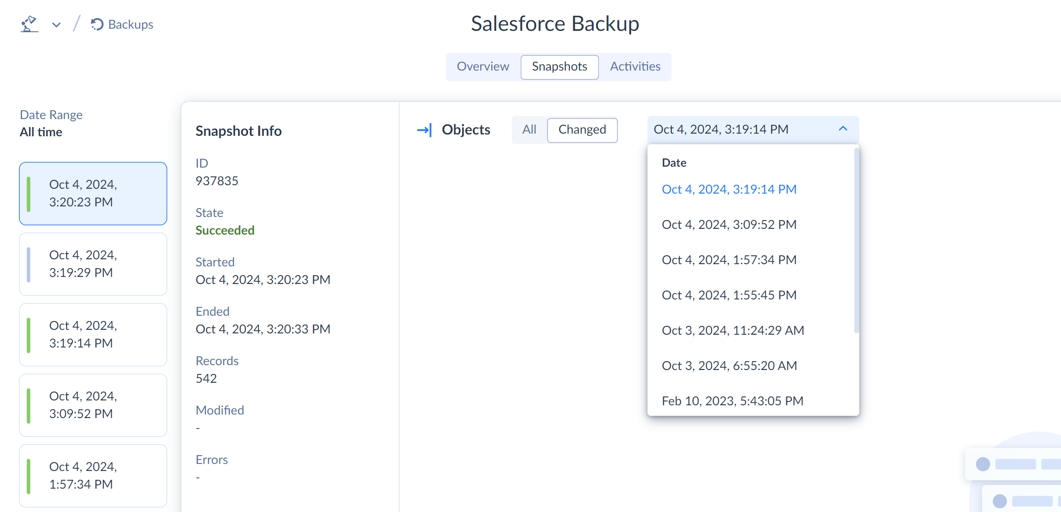Choose Oct 4, 2024, 3:19:14 PM in dropdown list
This screenshot has width=1061, height=512.
[729, 189]
